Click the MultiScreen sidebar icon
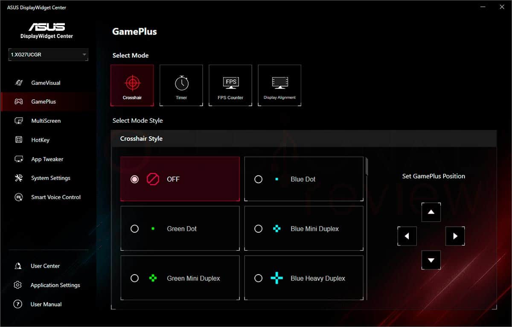Screen dimensions: 512x327 [x=19, y=121]
